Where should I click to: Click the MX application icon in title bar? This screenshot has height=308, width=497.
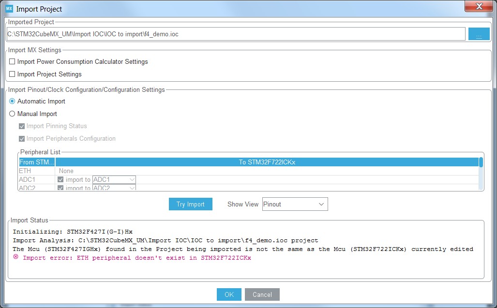tap(9, 9)
